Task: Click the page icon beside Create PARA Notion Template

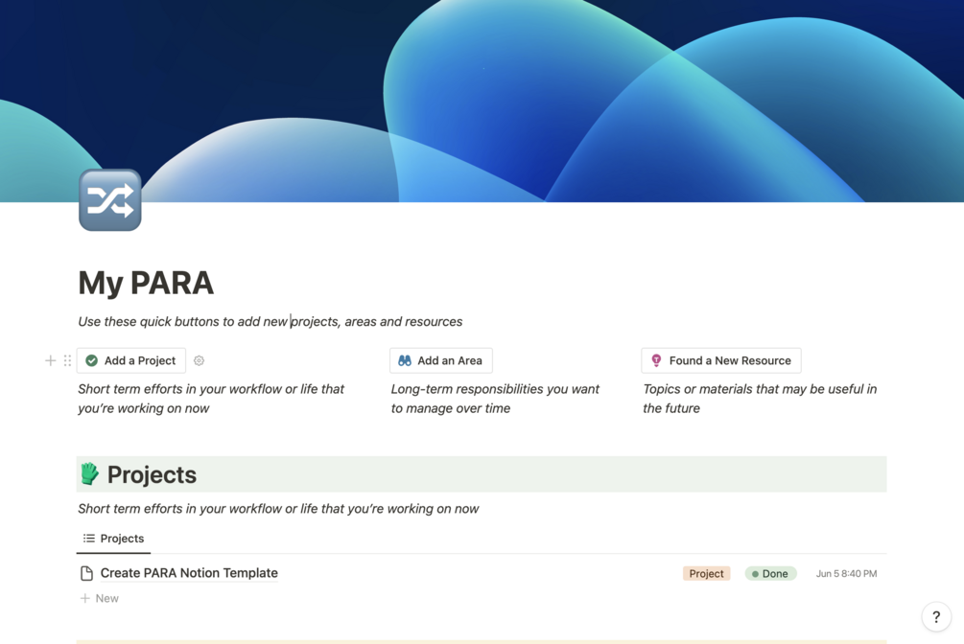Action: [85, 572]
